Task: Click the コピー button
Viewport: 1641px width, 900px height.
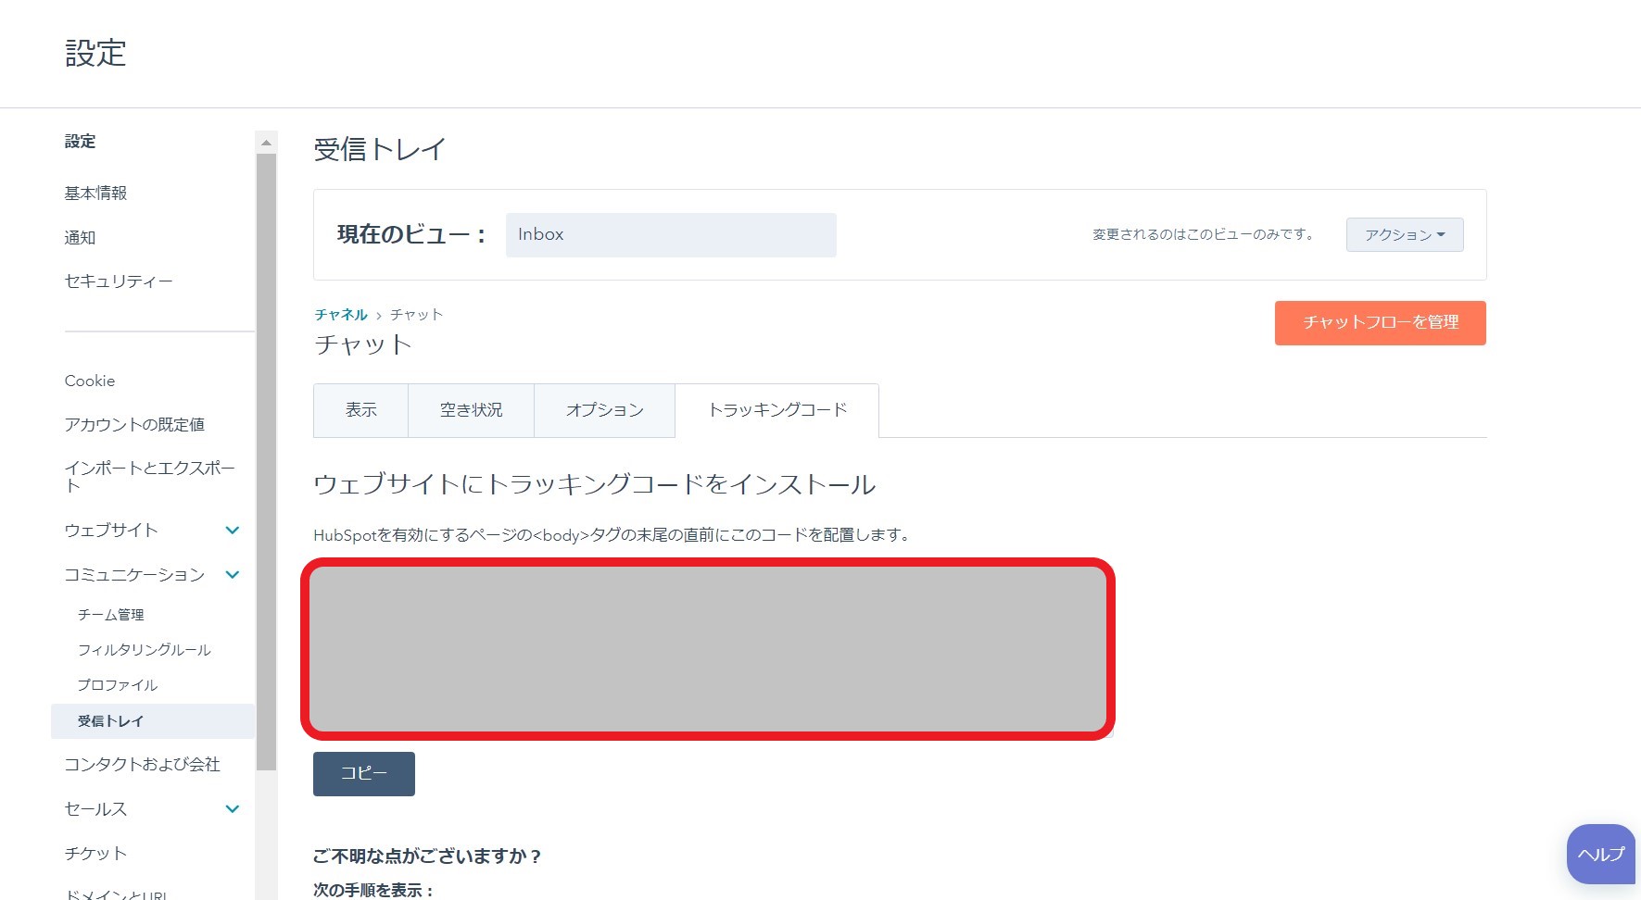Action: coord(364,773)
